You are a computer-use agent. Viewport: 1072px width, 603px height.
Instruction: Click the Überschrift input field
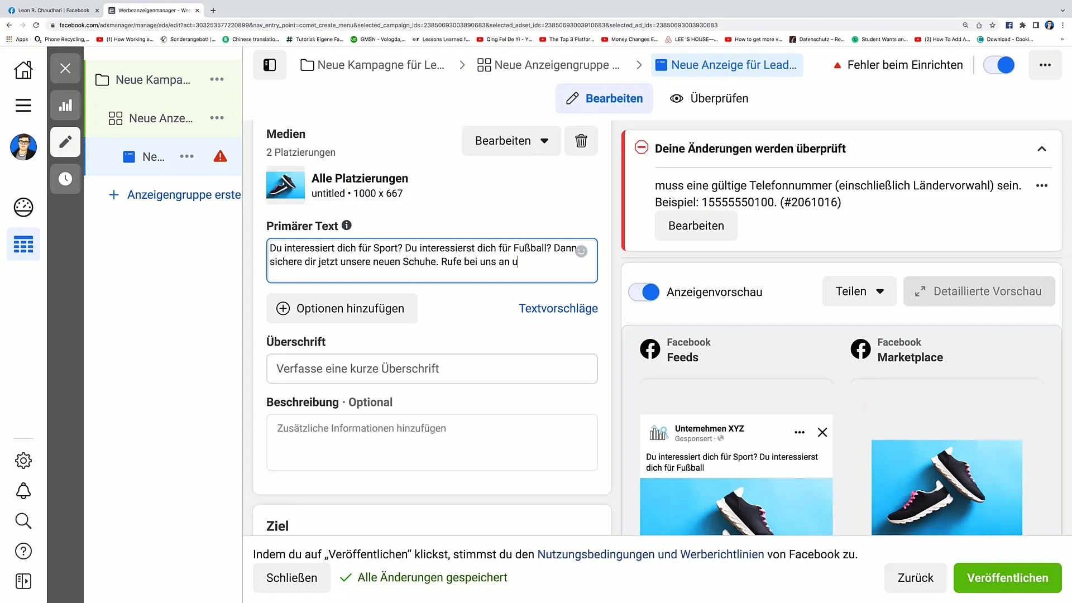tap(432, 368)
